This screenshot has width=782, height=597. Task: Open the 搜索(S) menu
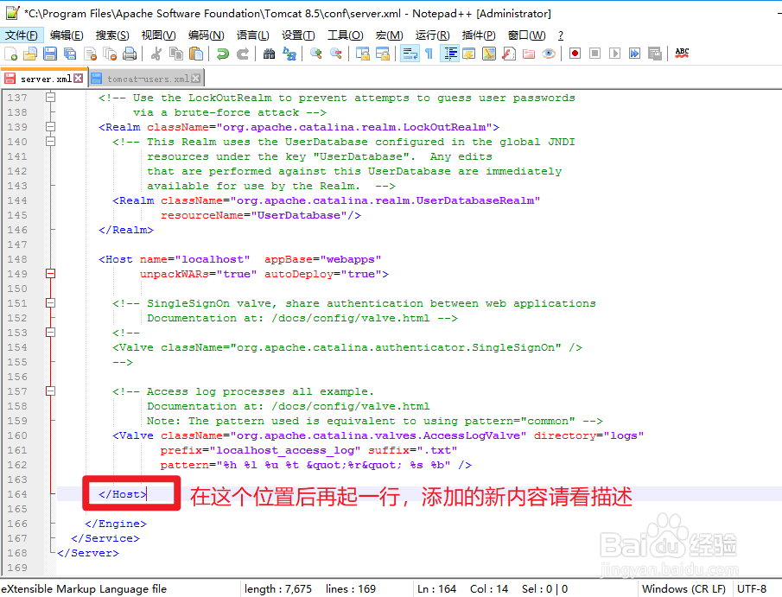click(x=112, y=35)
